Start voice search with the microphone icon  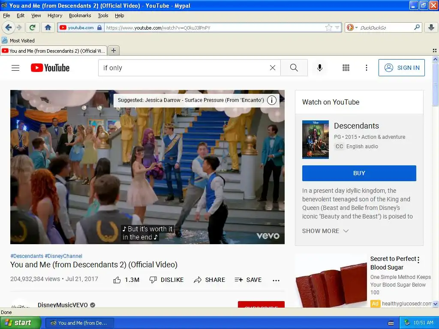pos(320,68)
